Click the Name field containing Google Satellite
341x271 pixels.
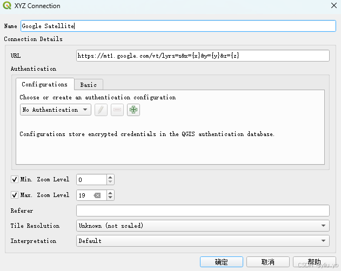[178, 26]
